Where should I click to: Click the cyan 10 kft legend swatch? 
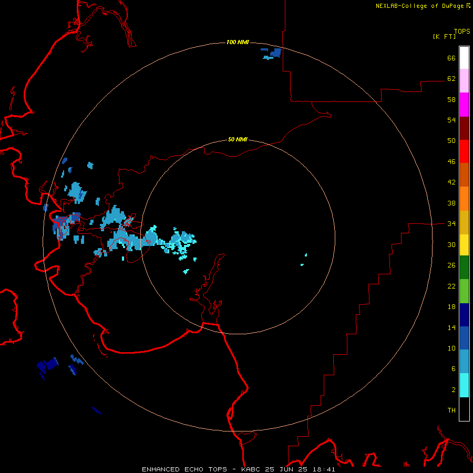coord(464,385)
